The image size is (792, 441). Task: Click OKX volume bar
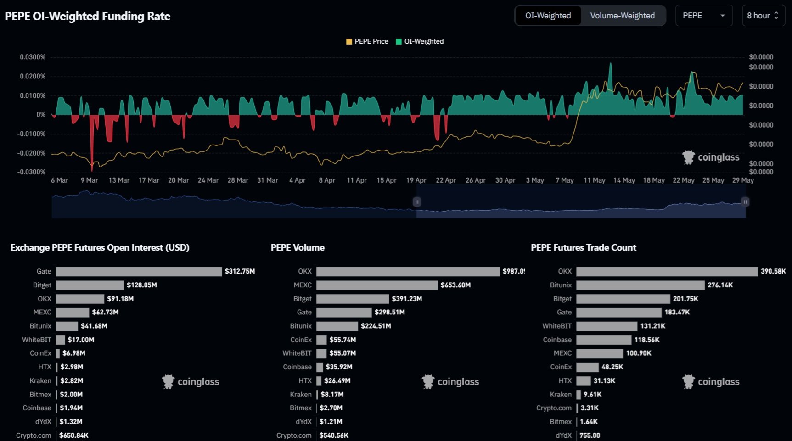pyautogui.click(x=408, y=271)
